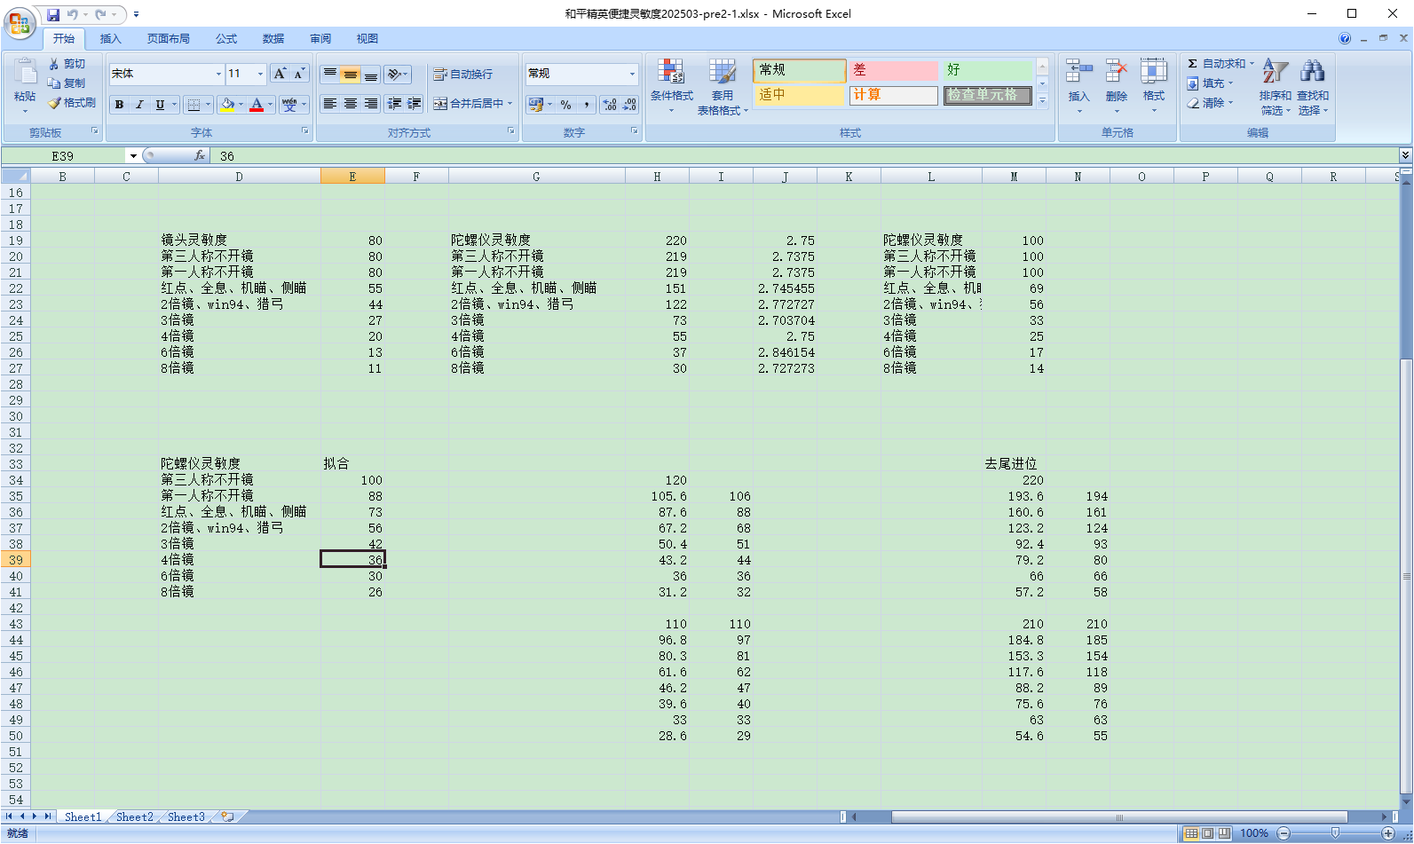
Task: Click the Save icon in quick access toolbar
Action: [x=53, y=14]
